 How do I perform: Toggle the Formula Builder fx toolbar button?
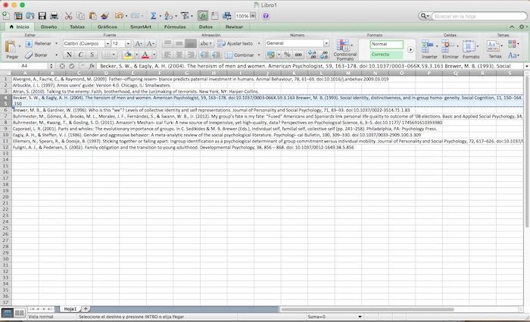(203, 16)
